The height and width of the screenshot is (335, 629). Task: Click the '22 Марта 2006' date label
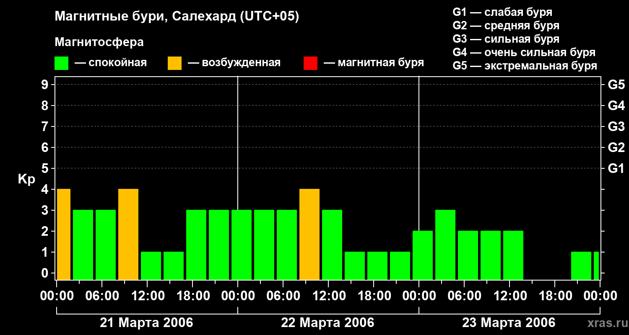point(327,323)
